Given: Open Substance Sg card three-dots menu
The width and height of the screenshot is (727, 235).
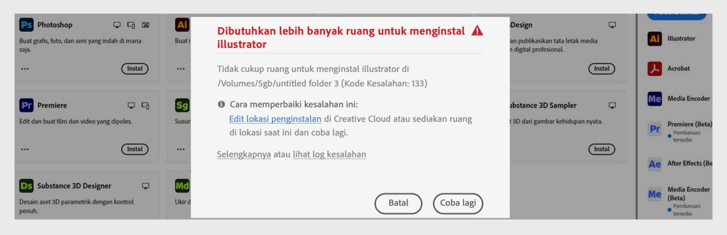Looking at the screenshot, I should click(181, 149).
